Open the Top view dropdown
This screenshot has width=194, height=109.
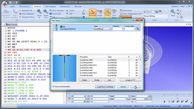click(53, 17)
